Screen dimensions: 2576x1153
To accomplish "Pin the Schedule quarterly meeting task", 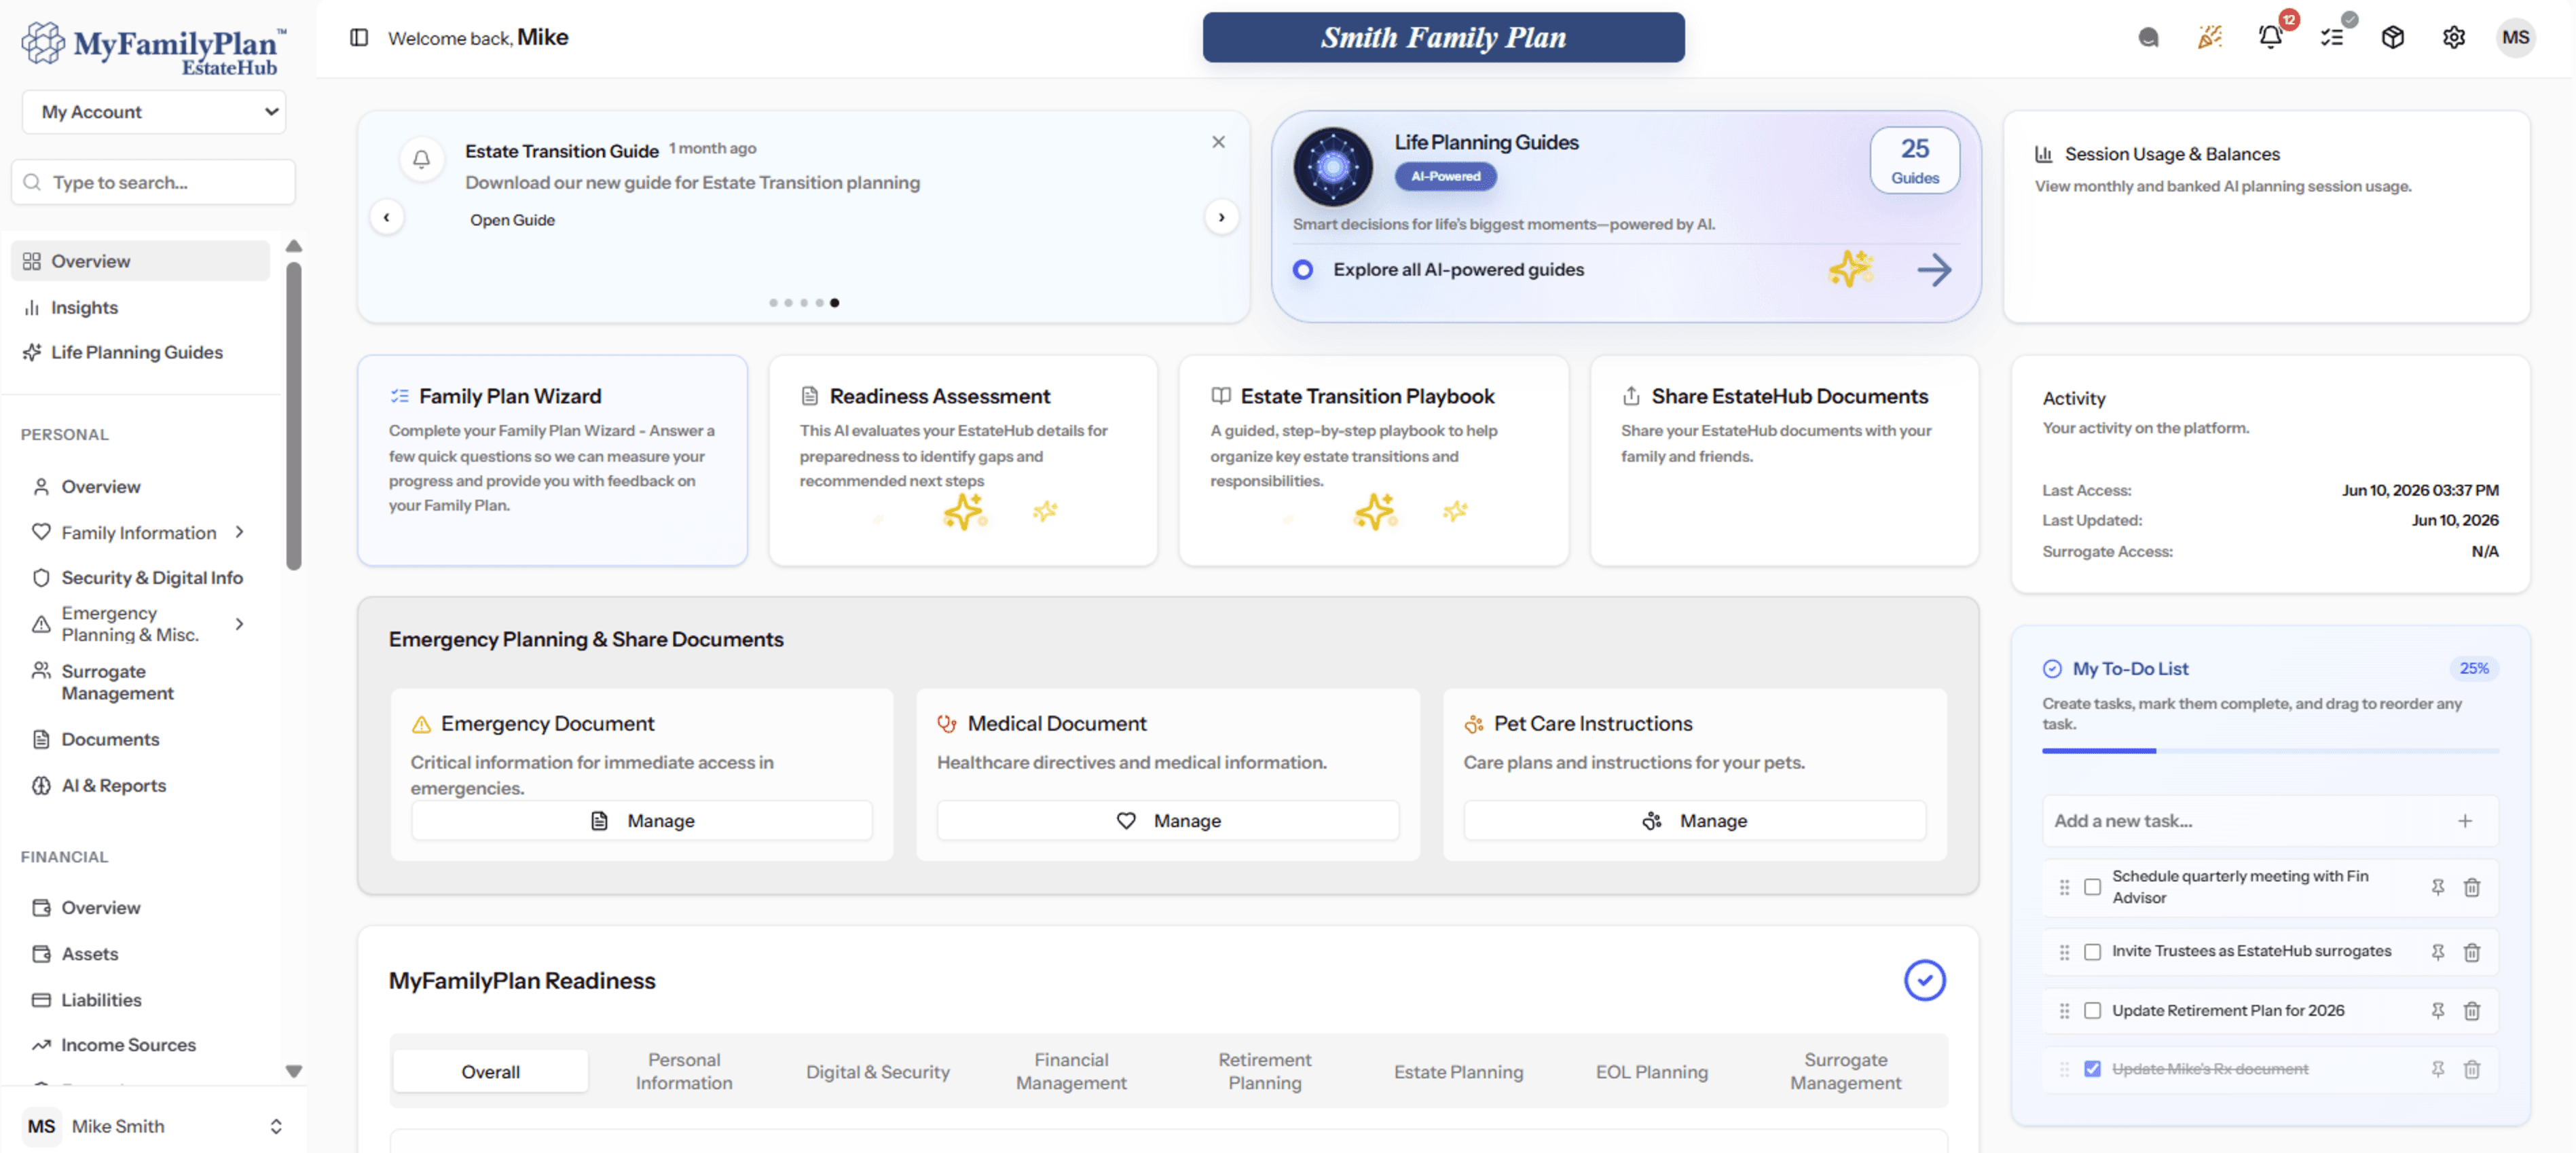I will pos(2438,887).
